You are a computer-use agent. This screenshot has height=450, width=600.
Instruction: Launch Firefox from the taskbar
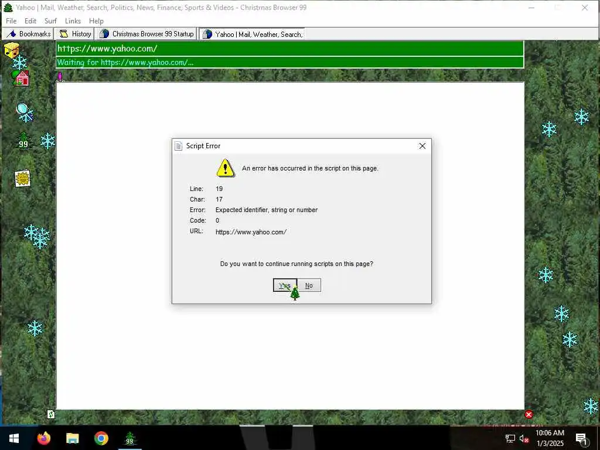(x=43, y=438)
